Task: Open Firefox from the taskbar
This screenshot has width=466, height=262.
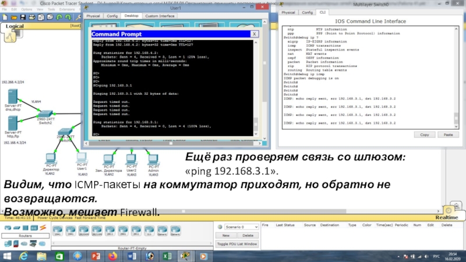Action: [113, 256]
